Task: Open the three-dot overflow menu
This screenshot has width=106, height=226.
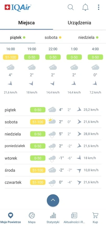Action: point(98,7)
